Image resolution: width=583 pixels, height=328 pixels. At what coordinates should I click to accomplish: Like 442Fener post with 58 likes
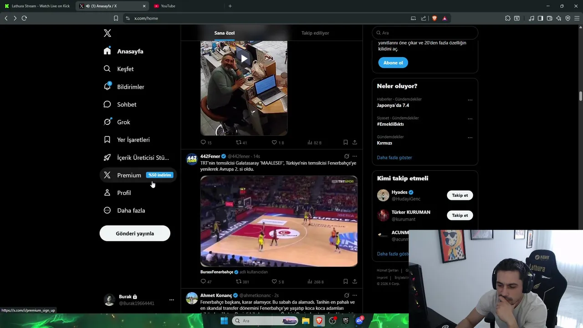coord(278,282)
